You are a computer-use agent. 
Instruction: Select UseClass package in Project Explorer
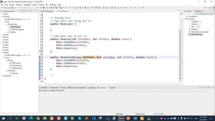click(x=13, y=32)
